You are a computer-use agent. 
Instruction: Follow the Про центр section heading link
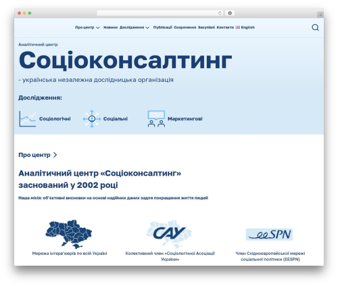pyautogui.click(x=34, y=155)
